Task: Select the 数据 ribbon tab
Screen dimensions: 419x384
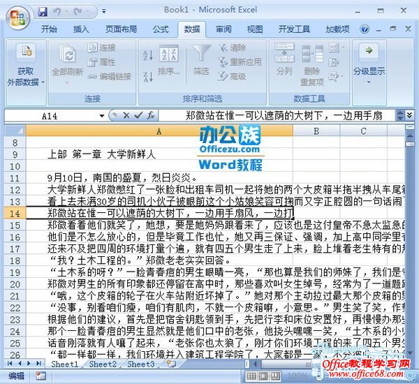Action: point(192,29)
